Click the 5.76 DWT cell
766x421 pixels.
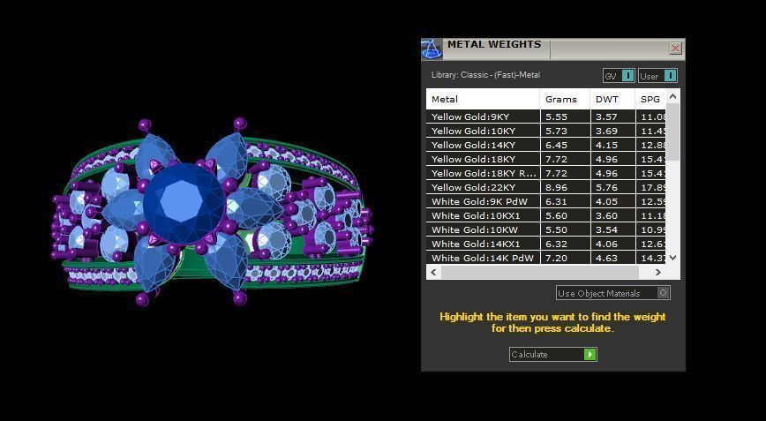tap(612, 187)
